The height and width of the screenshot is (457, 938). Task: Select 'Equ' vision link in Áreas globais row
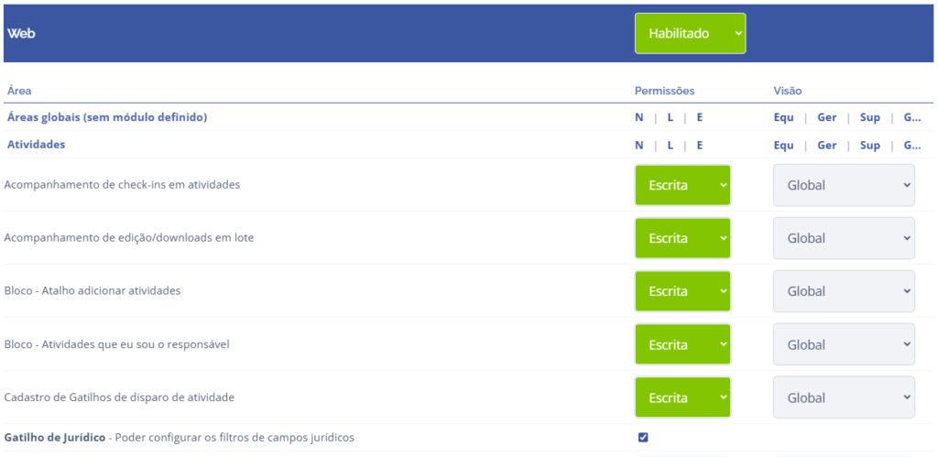tap(783, 117)
